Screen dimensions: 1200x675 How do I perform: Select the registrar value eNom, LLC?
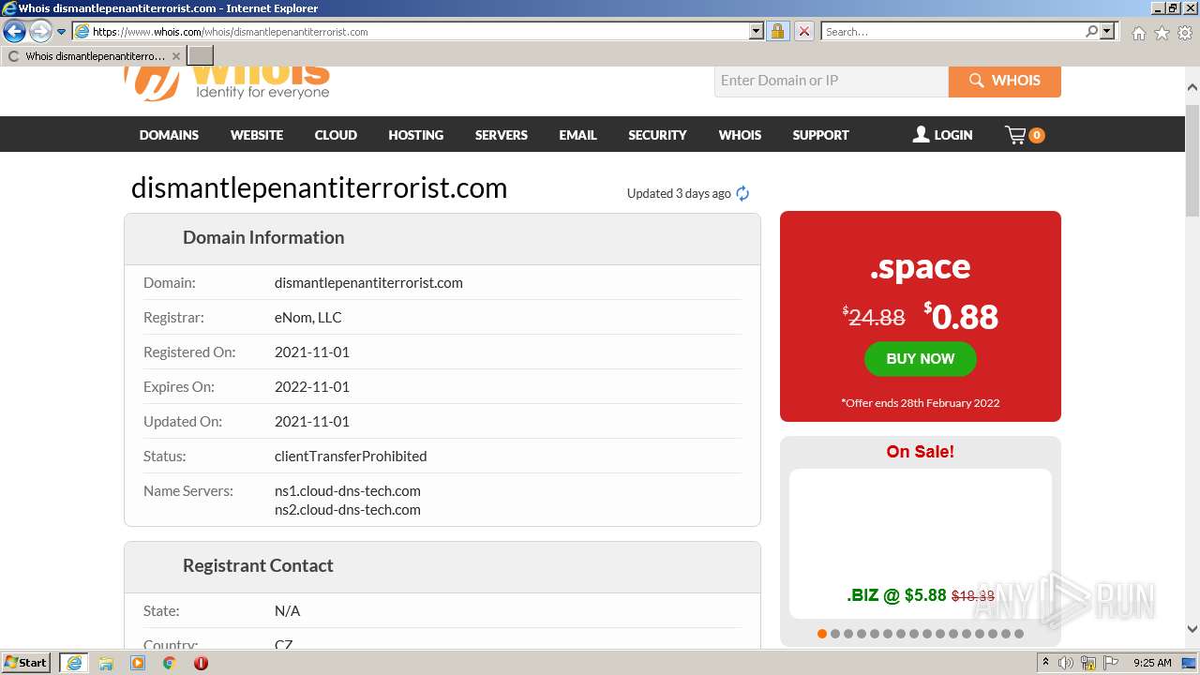click(308, 317)
